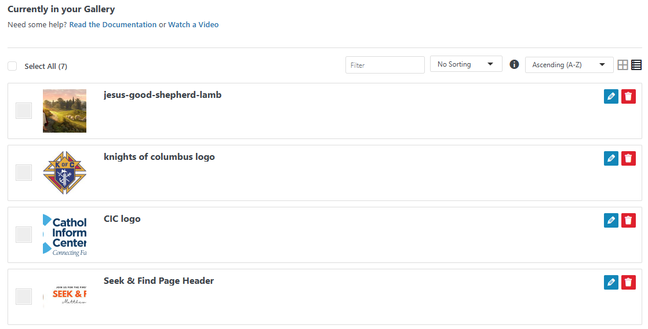Check the Select All checkbox

12,66
